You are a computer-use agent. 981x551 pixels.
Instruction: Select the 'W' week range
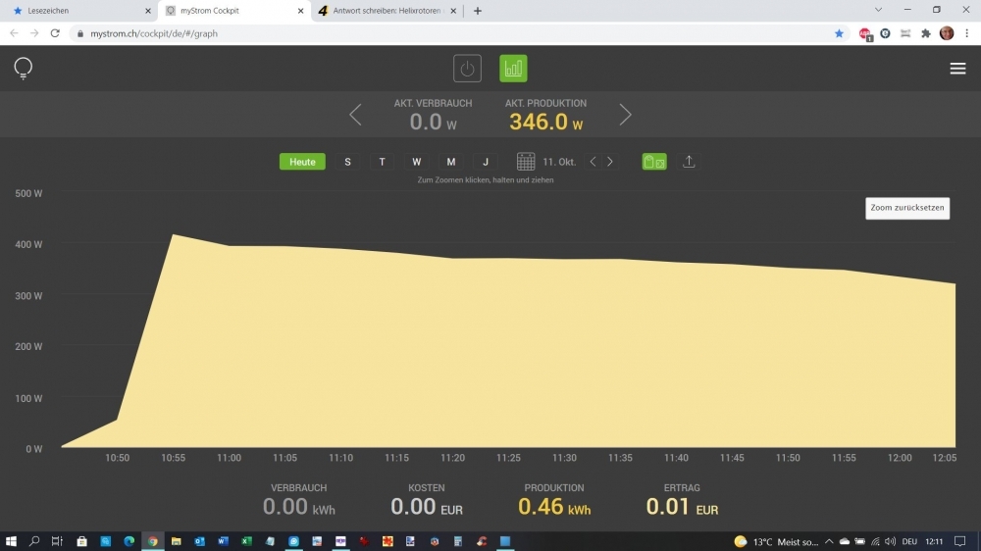(416, 162)
